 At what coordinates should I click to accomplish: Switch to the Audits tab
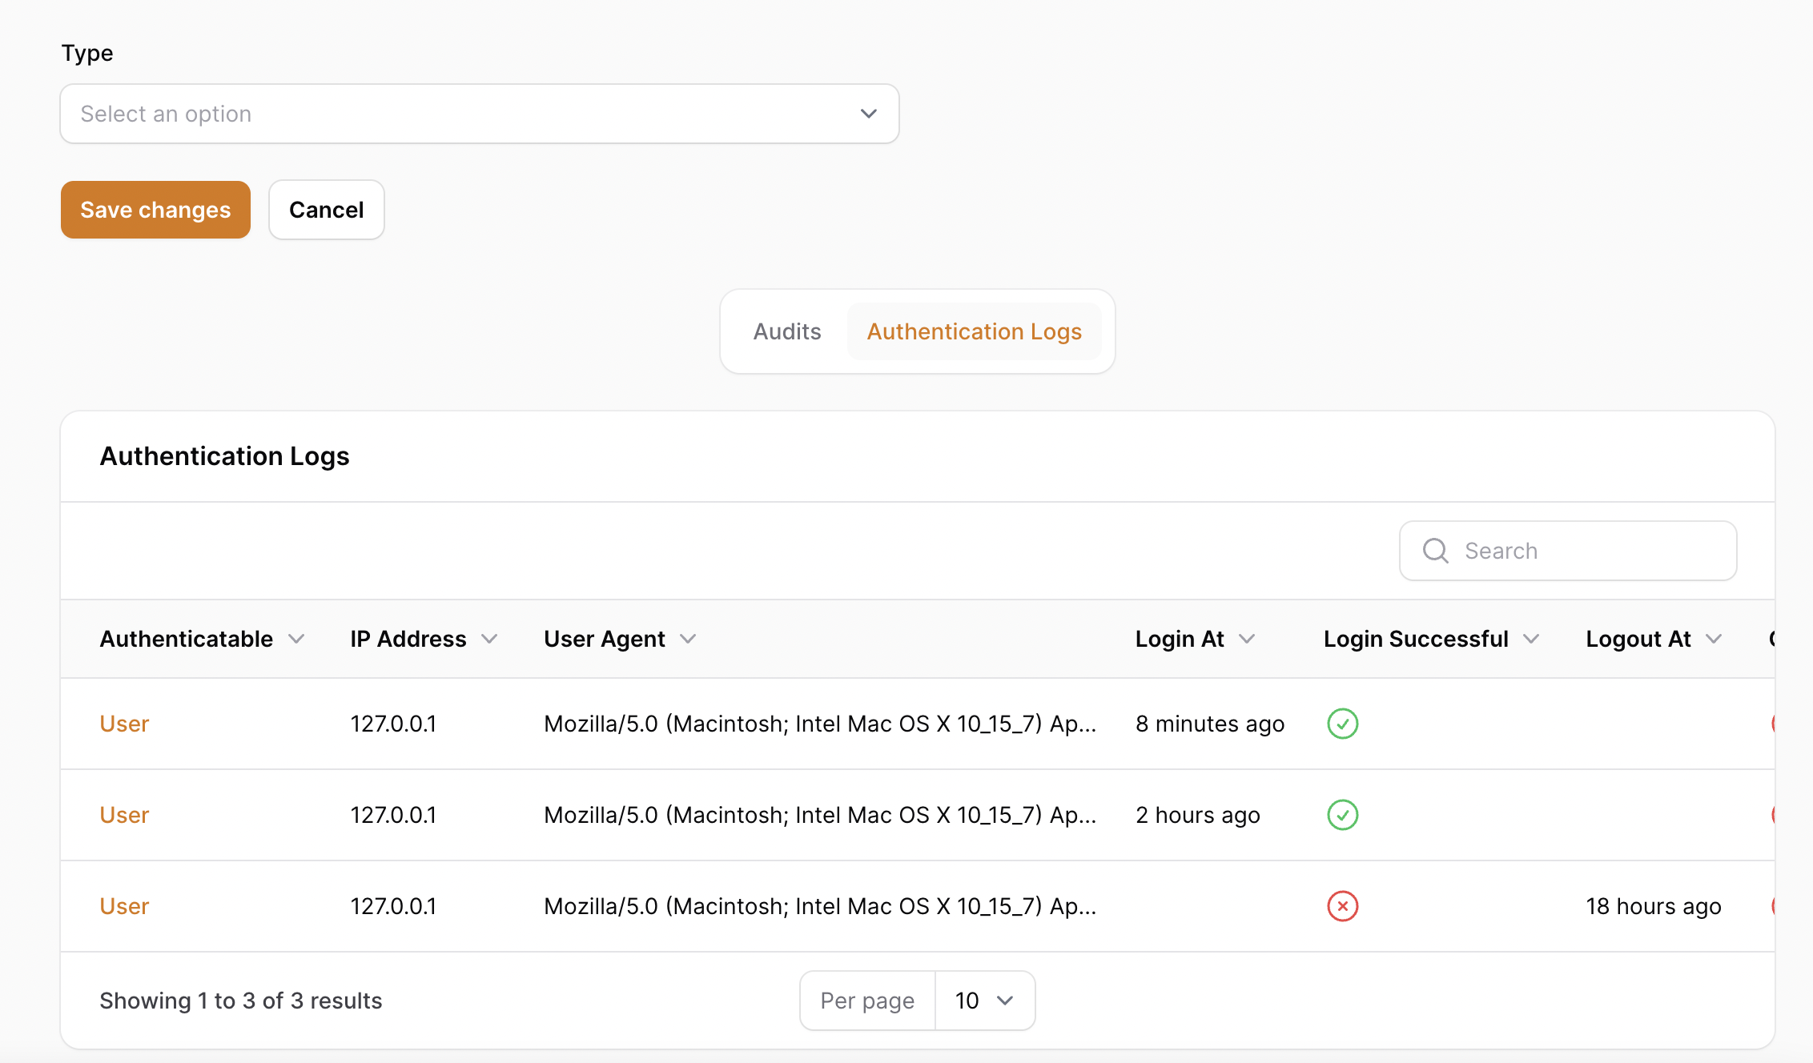pyautogui.click(x=786, y=331)
